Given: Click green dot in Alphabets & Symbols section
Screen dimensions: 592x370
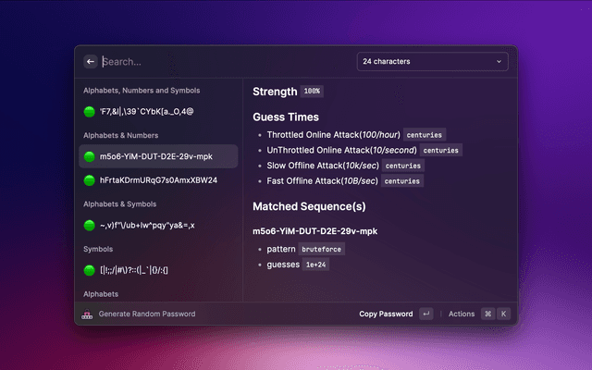Looking at the screenshot, I should click(90, 225).
